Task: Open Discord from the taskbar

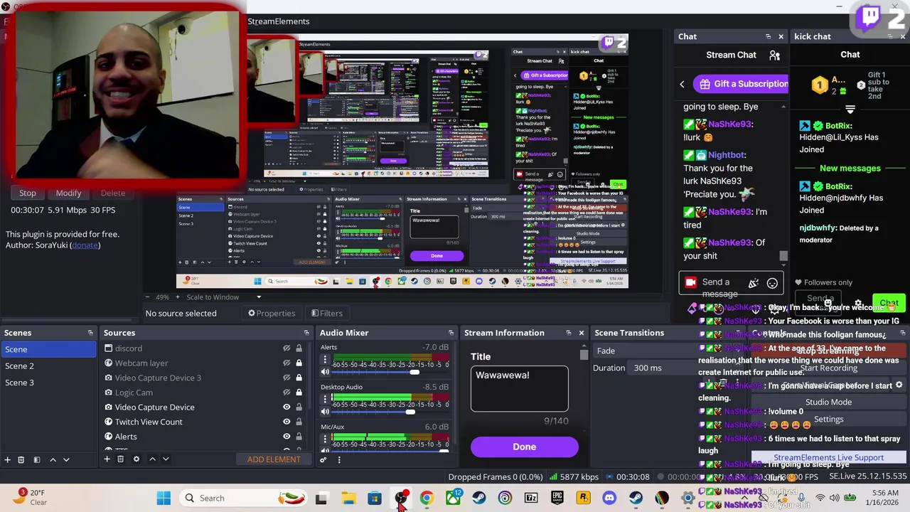Action: 609,498
